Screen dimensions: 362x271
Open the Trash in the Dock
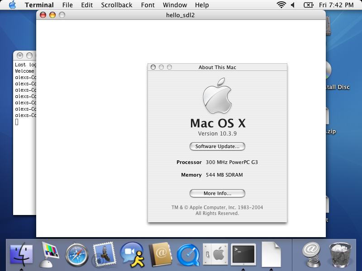(340, 255)
